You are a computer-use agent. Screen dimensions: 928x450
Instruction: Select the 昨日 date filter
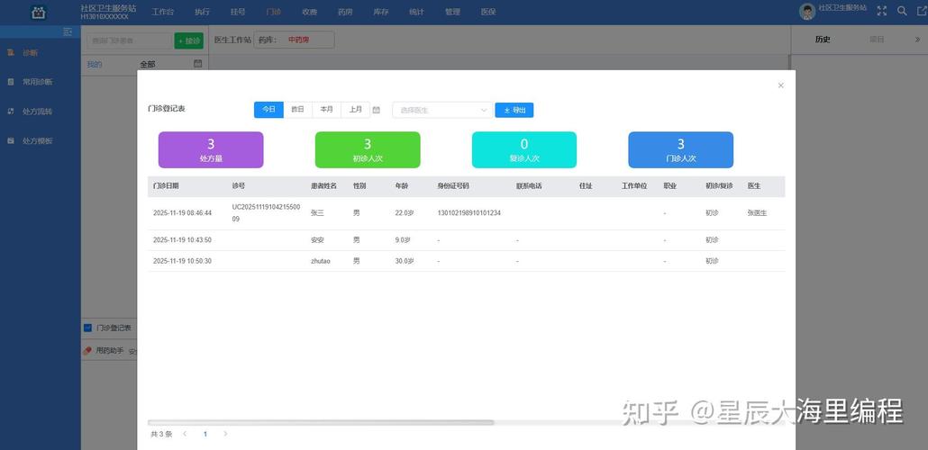[297, 110]
